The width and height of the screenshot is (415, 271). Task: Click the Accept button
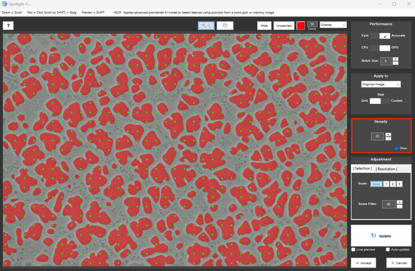364,263
